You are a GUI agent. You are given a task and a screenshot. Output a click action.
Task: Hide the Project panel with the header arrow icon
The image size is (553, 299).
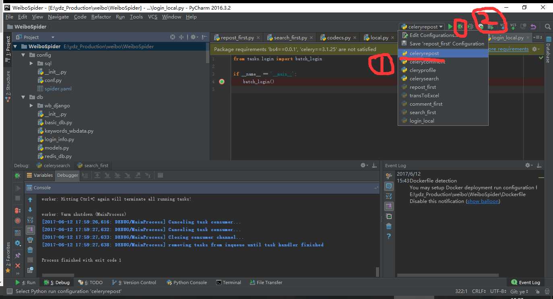pyautogui.click(x=204, y=37)
